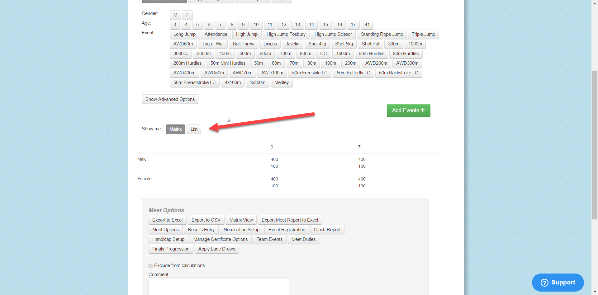
Task: Click the green Add Events button
Action: pyautogui.click(x=408, y=110)
